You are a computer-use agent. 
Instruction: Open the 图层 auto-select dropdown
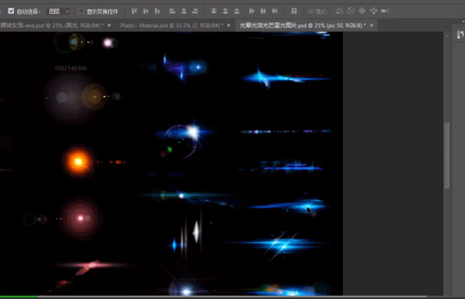tap(58, 12)
